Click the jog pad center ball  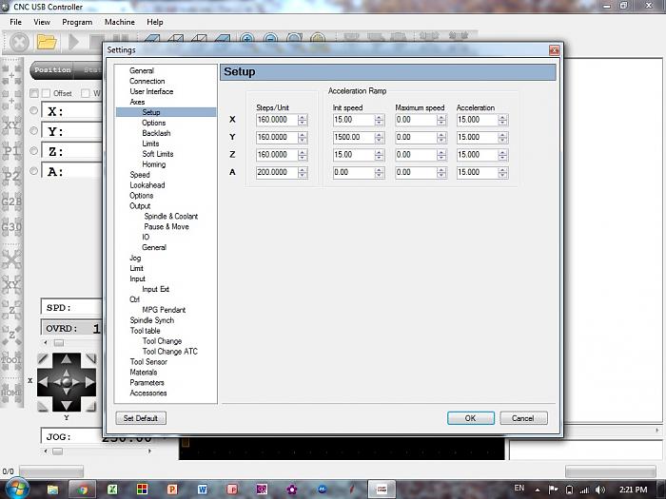tap(67, 382)
